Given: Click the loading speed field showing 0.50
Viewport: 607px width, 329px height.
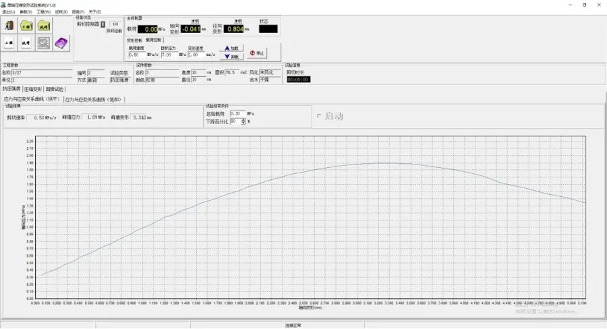Looking at the screenshot, I should [137, 55].
